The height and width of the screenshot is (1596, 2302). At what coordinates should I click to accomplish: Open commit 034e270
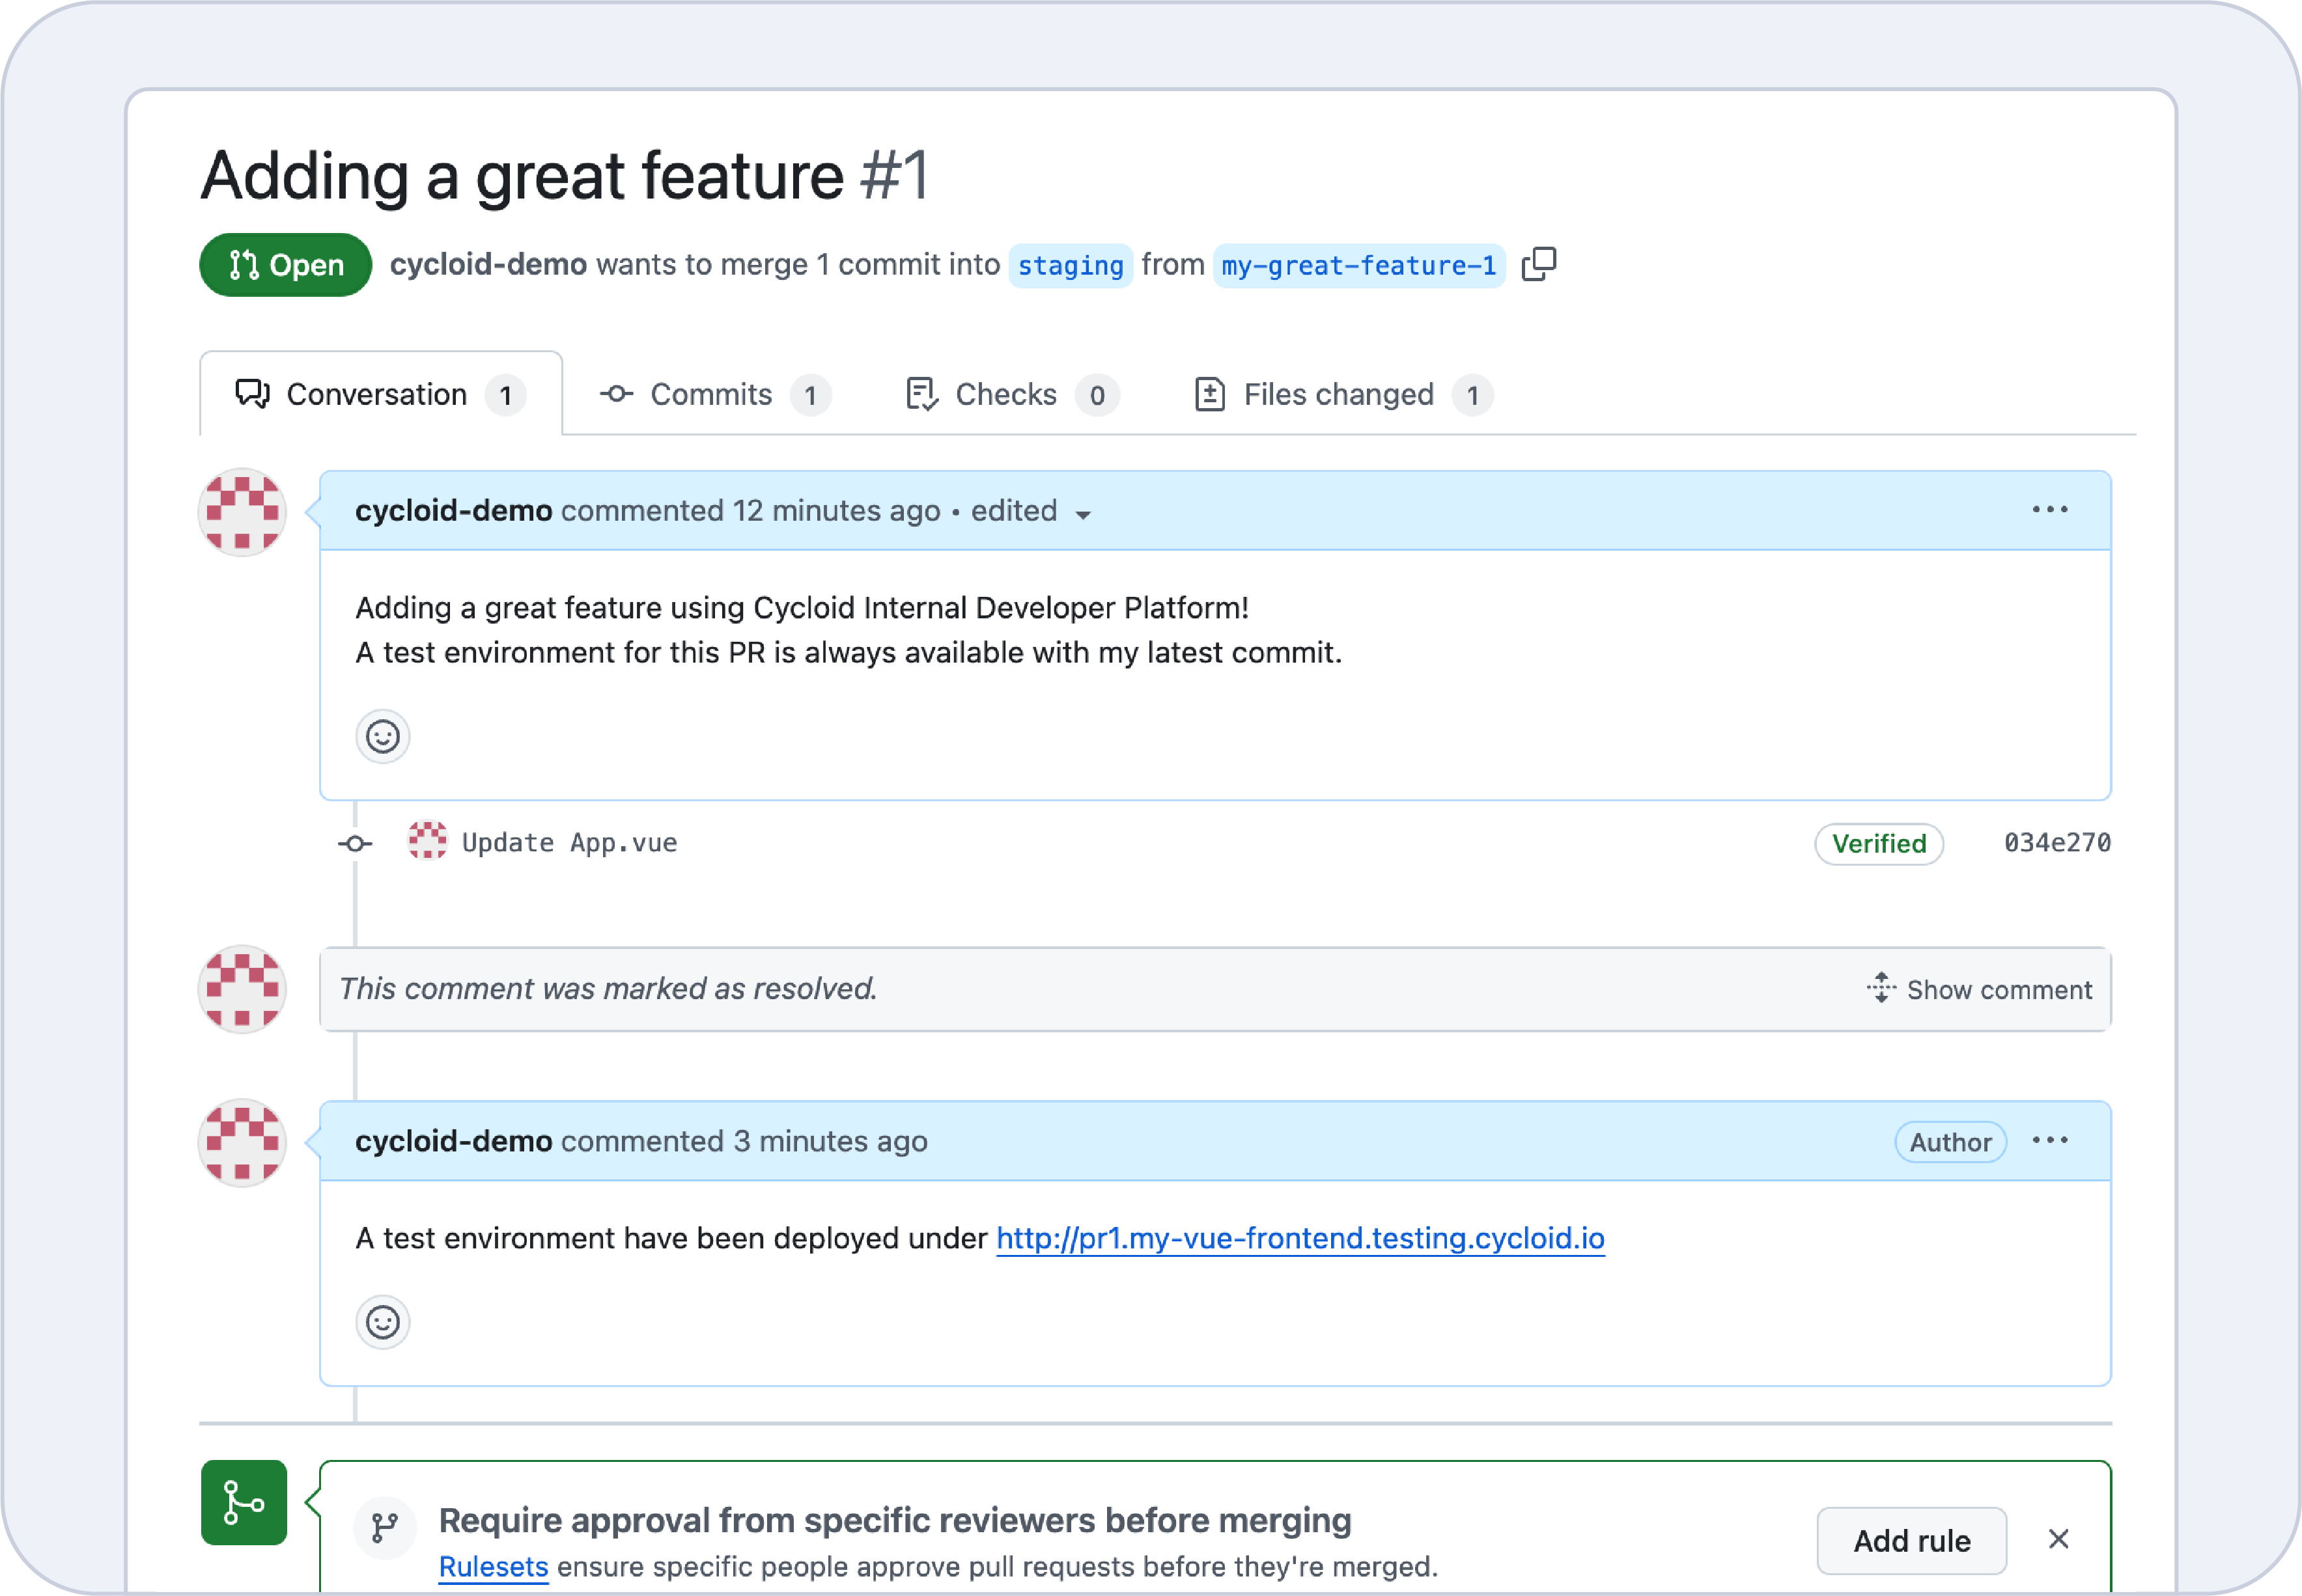(x=2057, y=843)
